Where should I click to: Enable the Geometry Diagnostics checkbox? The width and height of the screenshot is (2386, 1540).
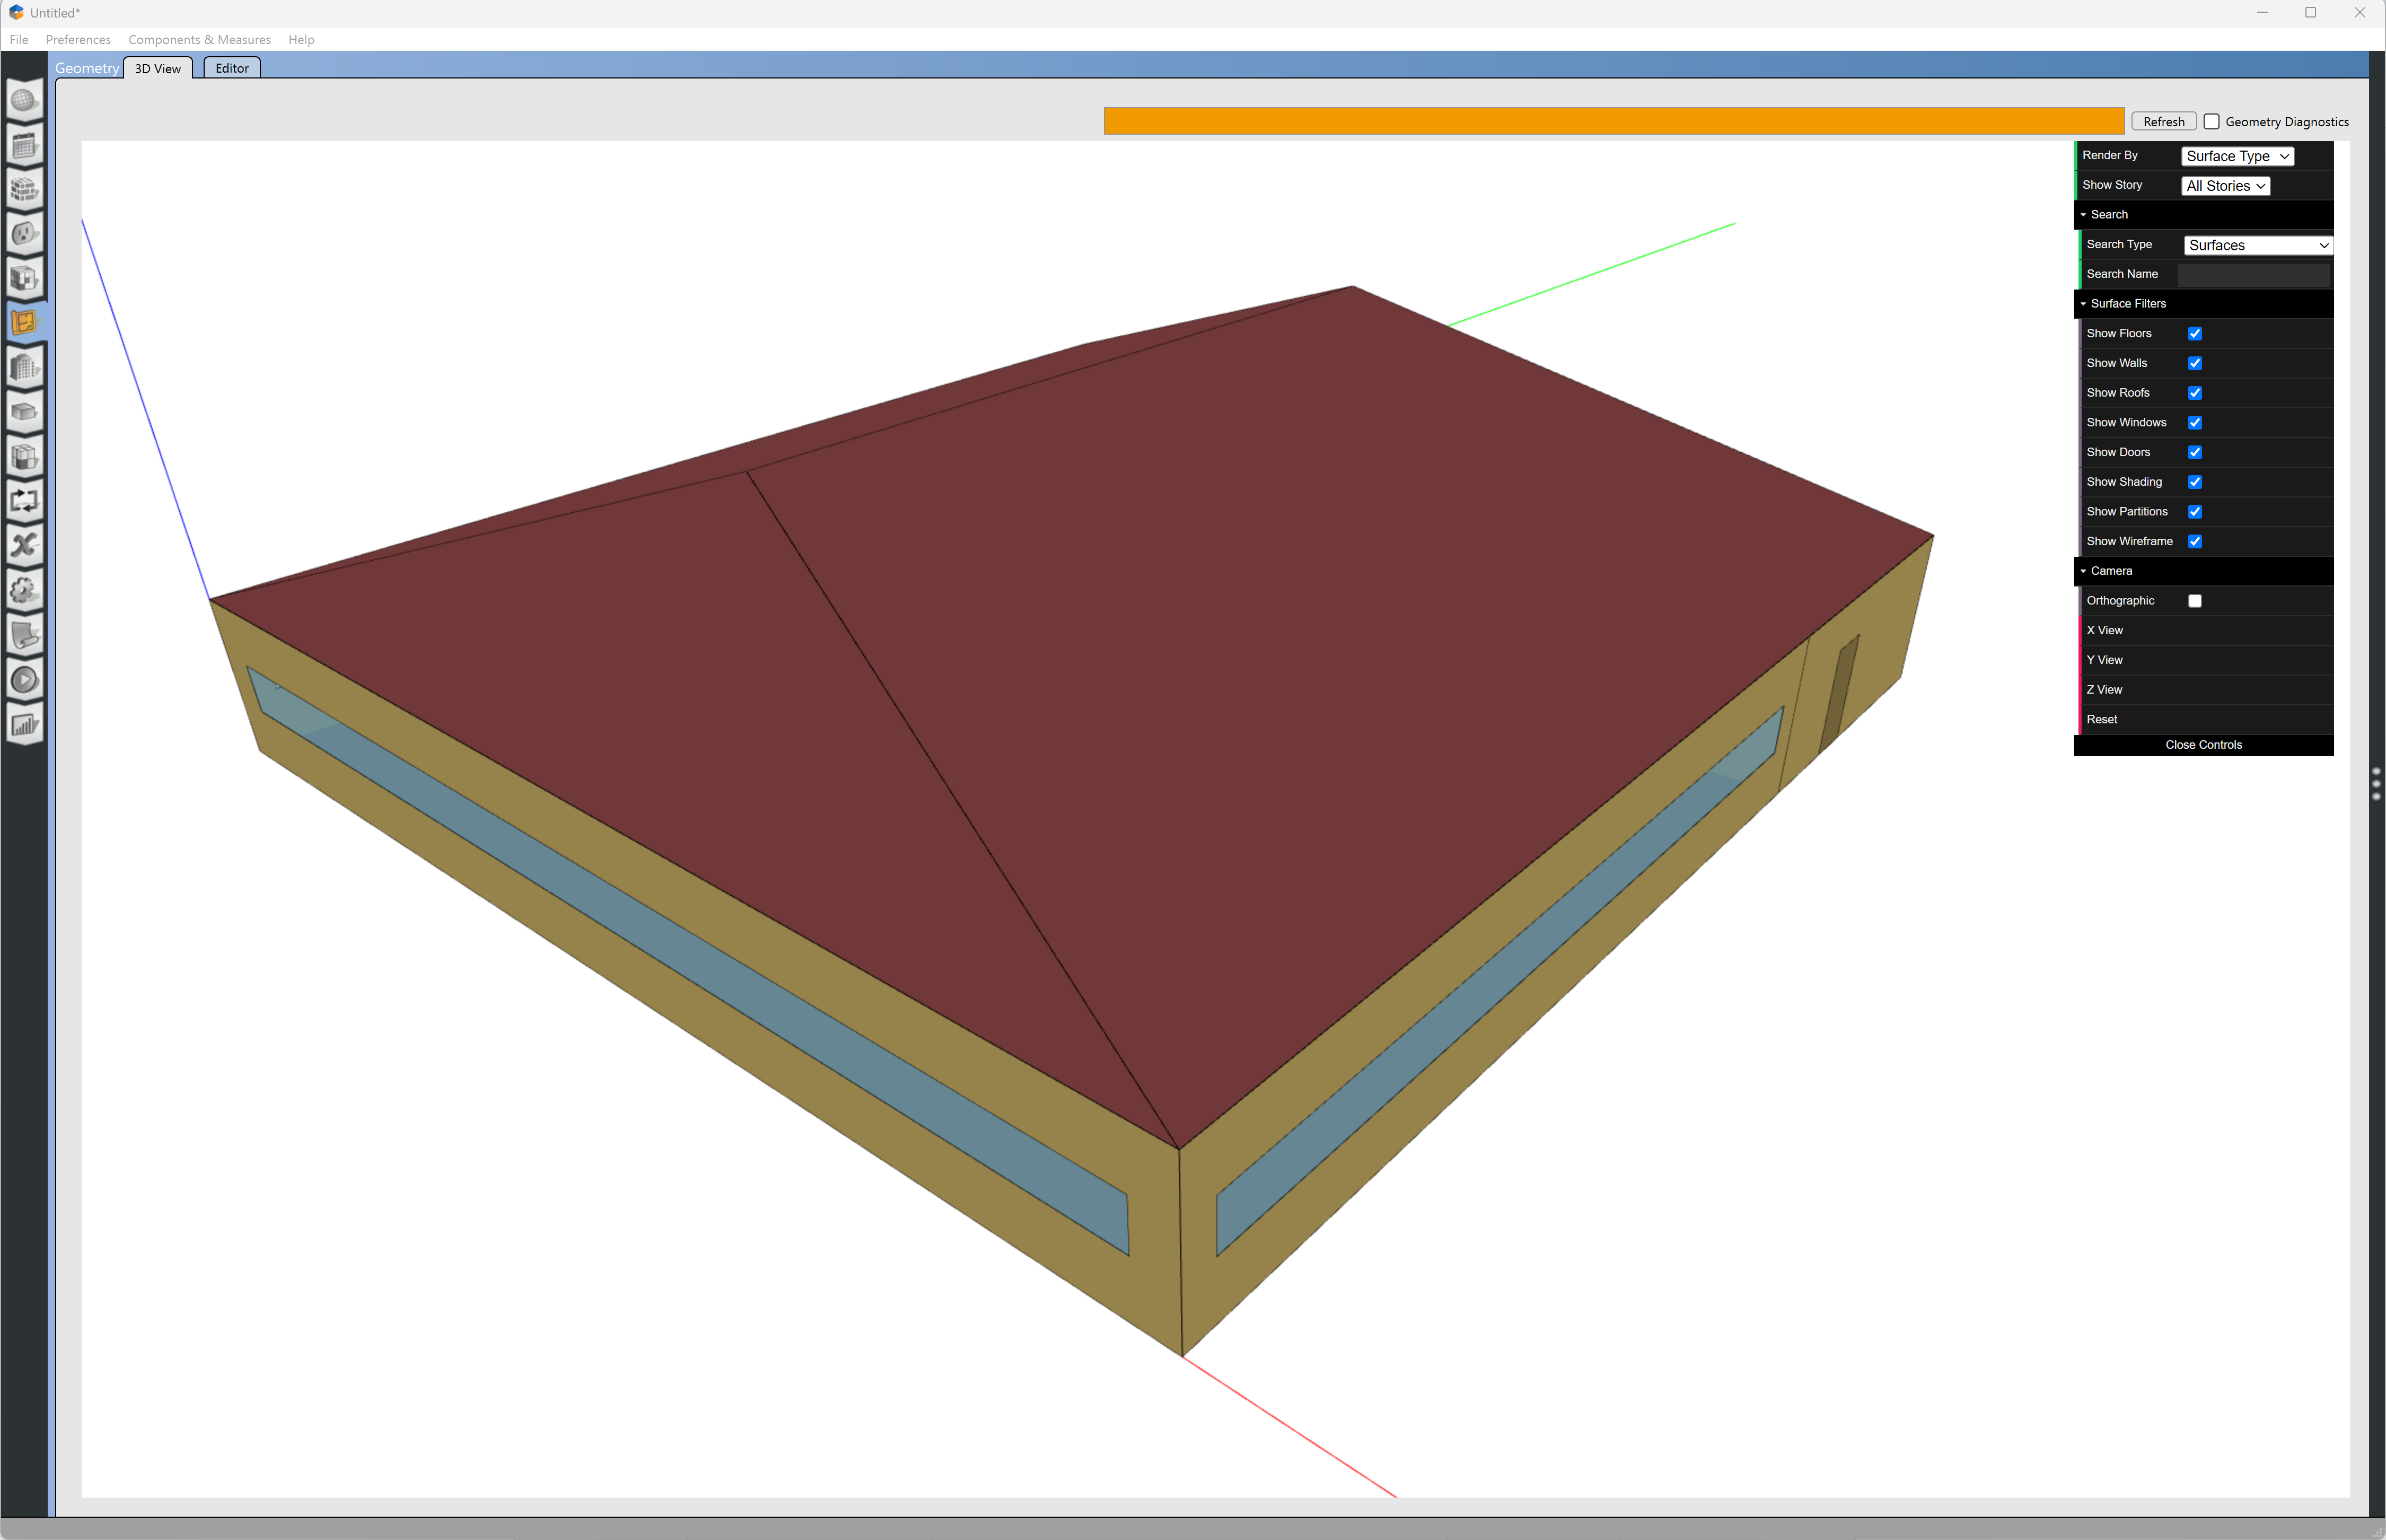[2211, 122]
